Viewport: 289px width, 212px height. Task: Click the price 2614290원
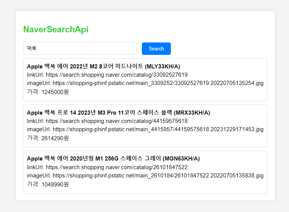pos(48,138)
